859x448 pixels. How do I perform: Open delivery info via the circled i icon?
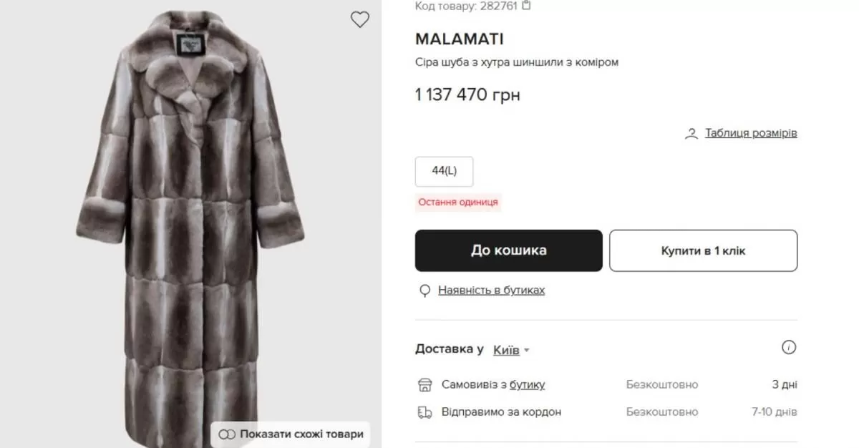789,347
